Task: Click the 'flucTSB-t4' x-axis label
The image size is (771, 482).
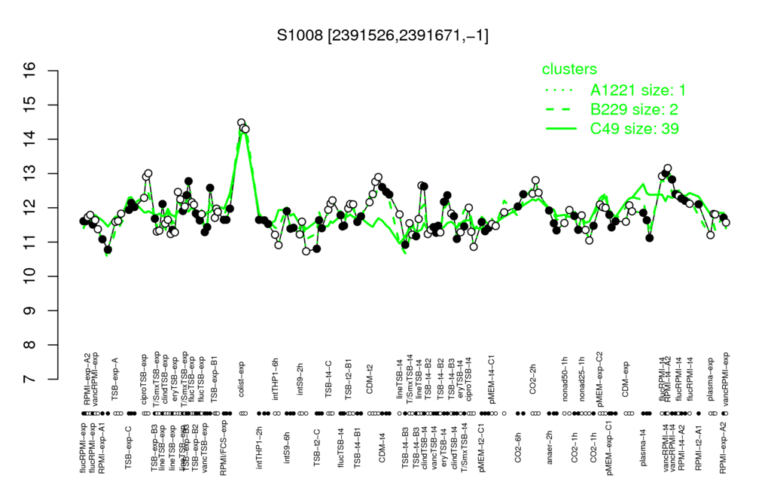Action: 341,447
